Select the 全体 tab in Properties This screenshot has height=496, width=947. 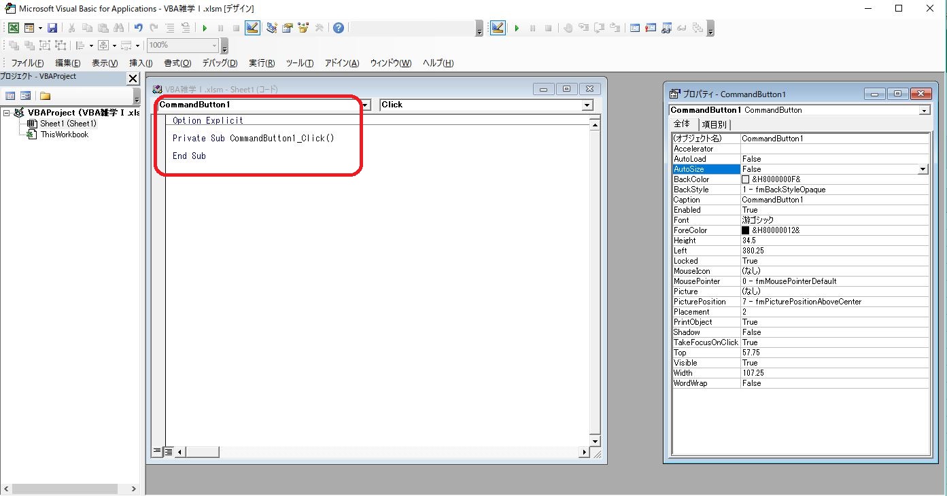click(682, 124)
